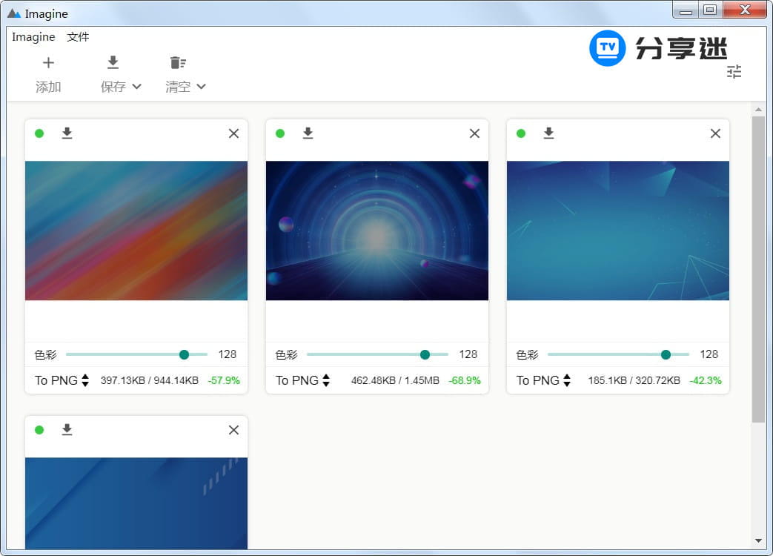Download the compressed teal network image
This screenshot has height=556, width=773.
(x=548, y=133)
